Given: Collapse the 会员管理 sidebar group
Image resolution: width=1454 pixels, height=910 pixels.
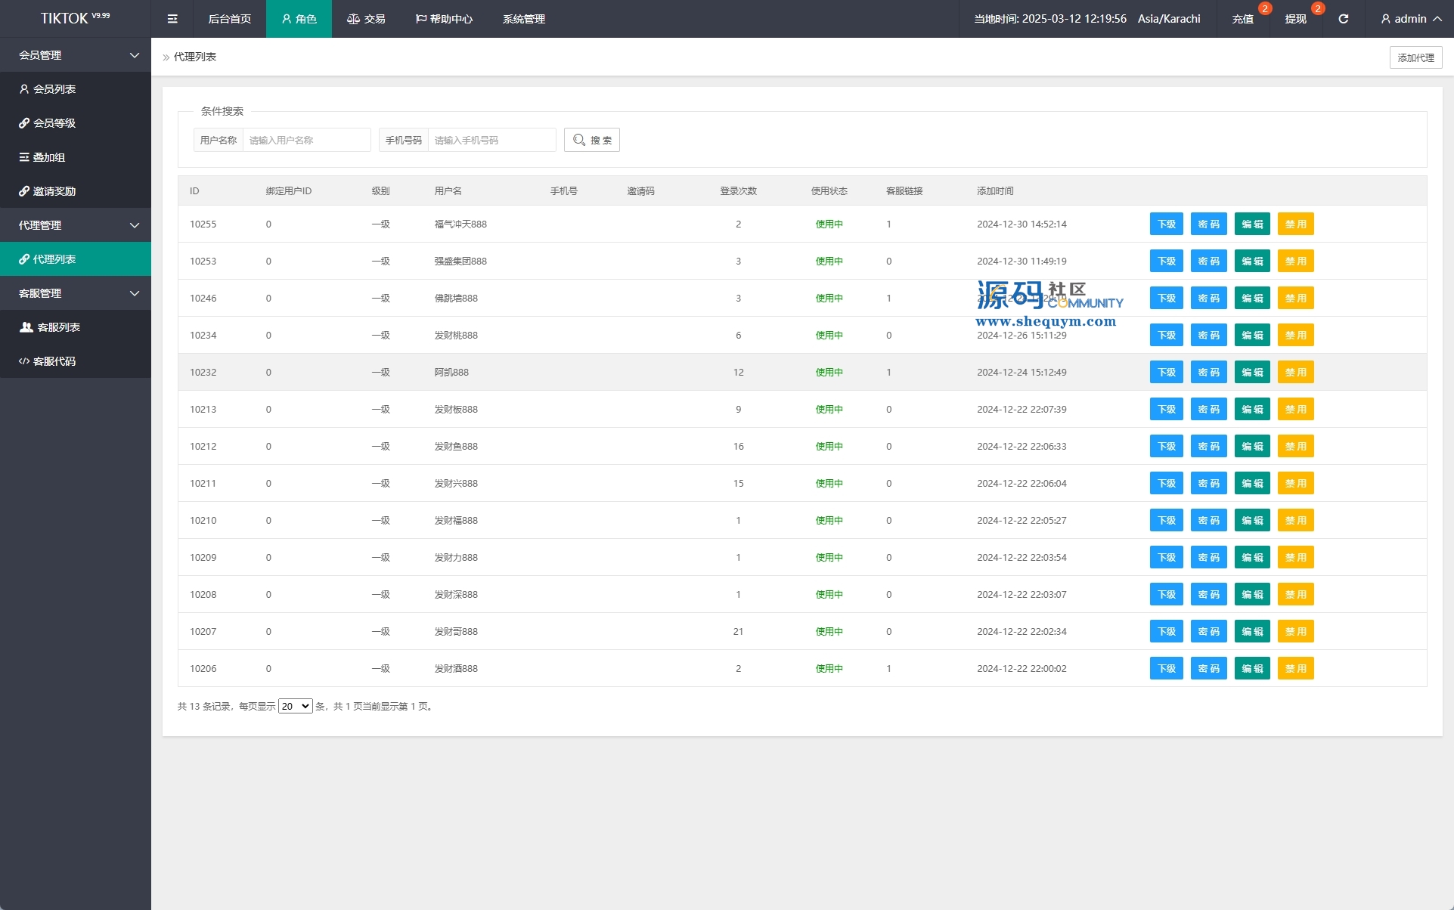Looking at the screenshot, I should pyautogui.click(x=76, y=55).
